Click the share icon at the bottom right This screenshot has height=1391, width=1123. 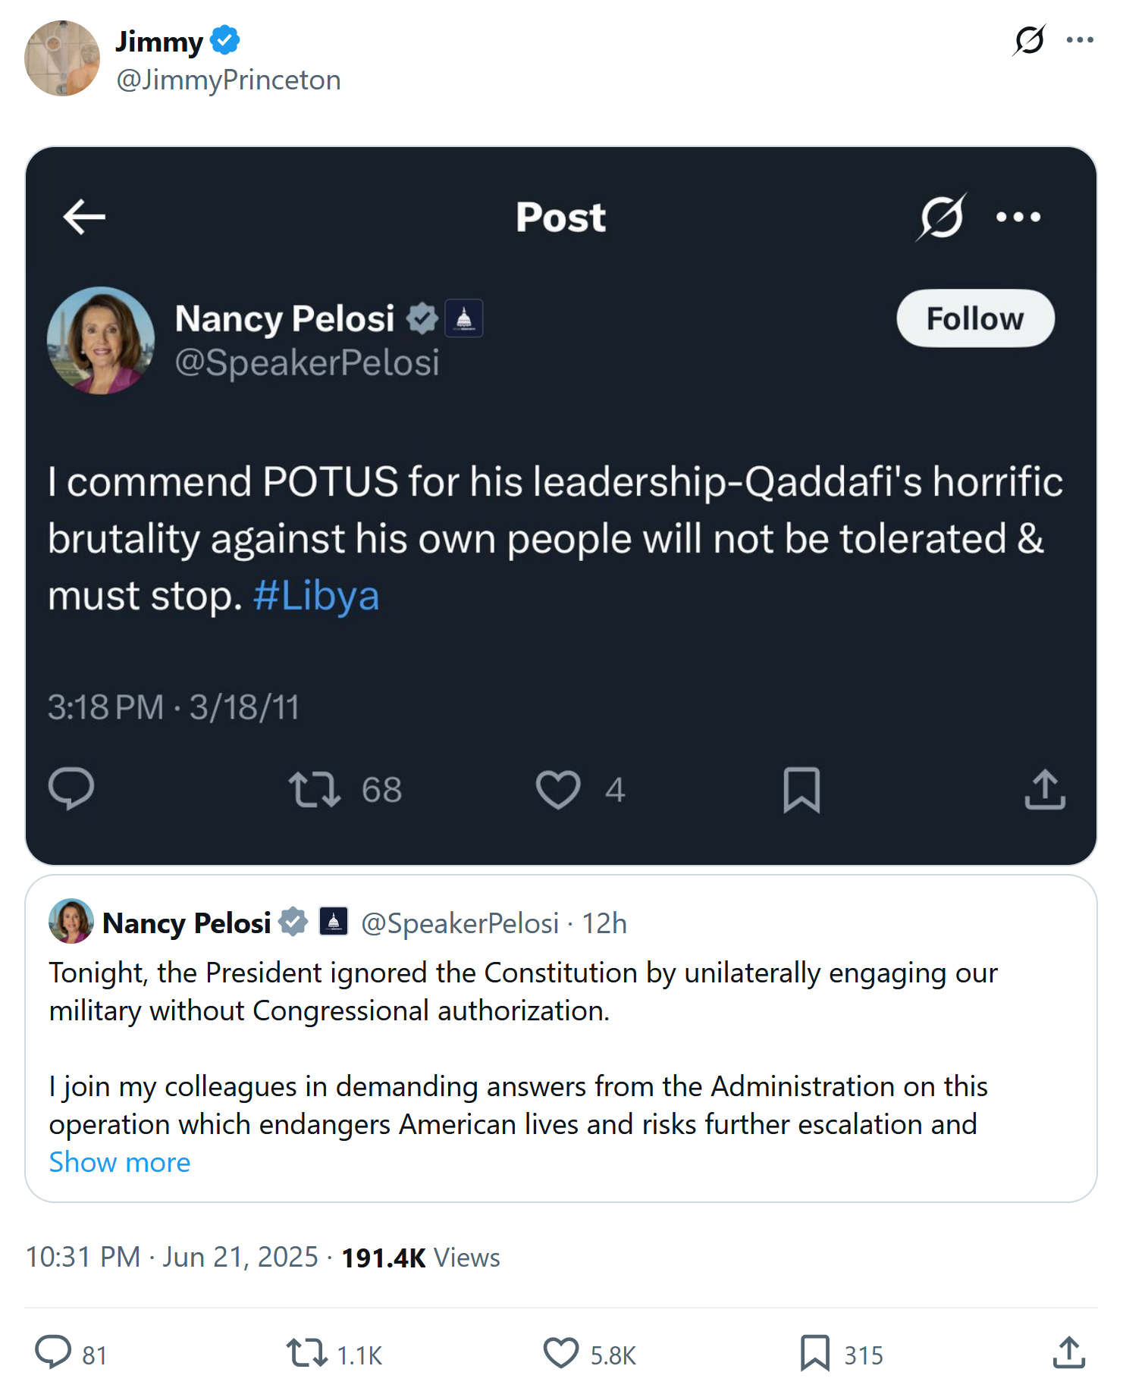[x=1068, y=1353]
